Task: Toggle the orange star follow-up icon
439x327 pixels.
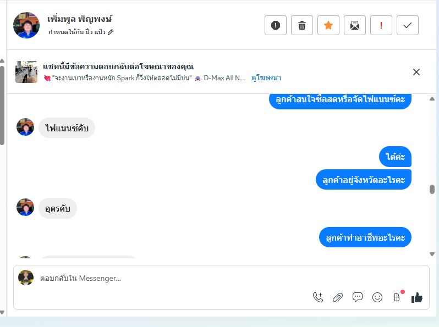Action: [328, 25]
